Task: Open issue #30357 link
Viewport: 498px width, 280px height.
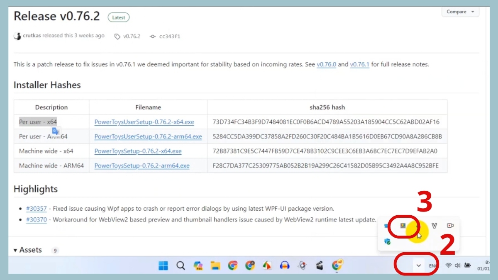Action: click(x=36, y=209)
